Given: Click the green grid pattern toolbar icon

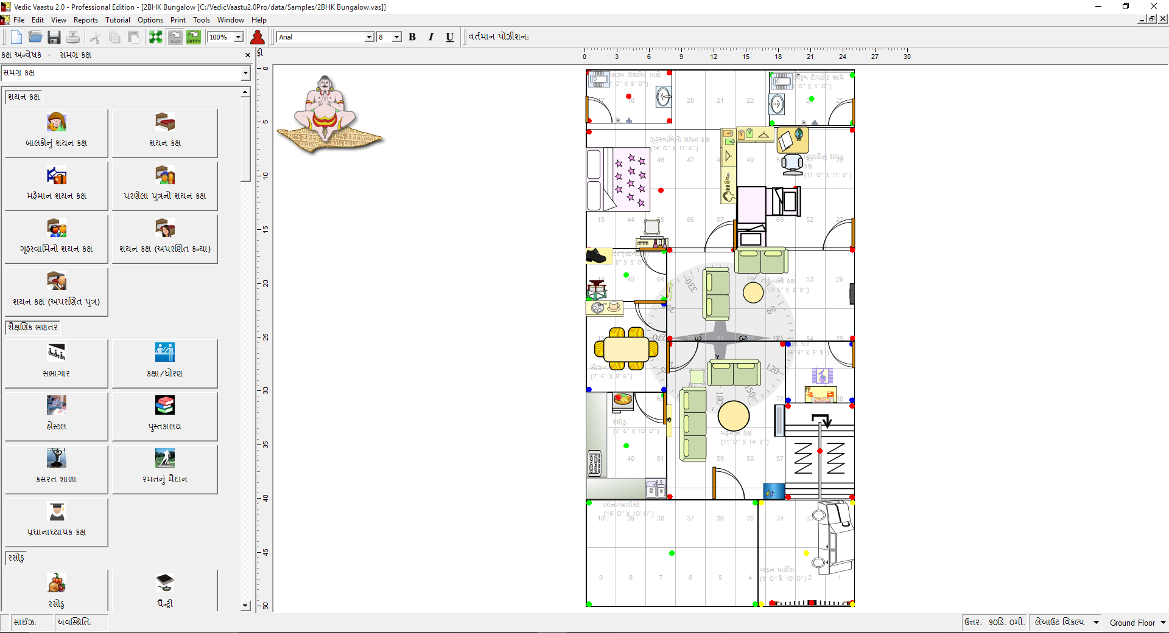Looking at the screenshot, I should [x=156, y=37].
